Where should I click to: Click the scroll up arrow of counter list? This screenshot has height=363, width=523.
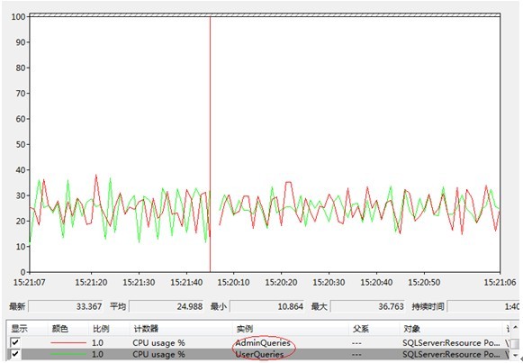(x=515, y=328)
